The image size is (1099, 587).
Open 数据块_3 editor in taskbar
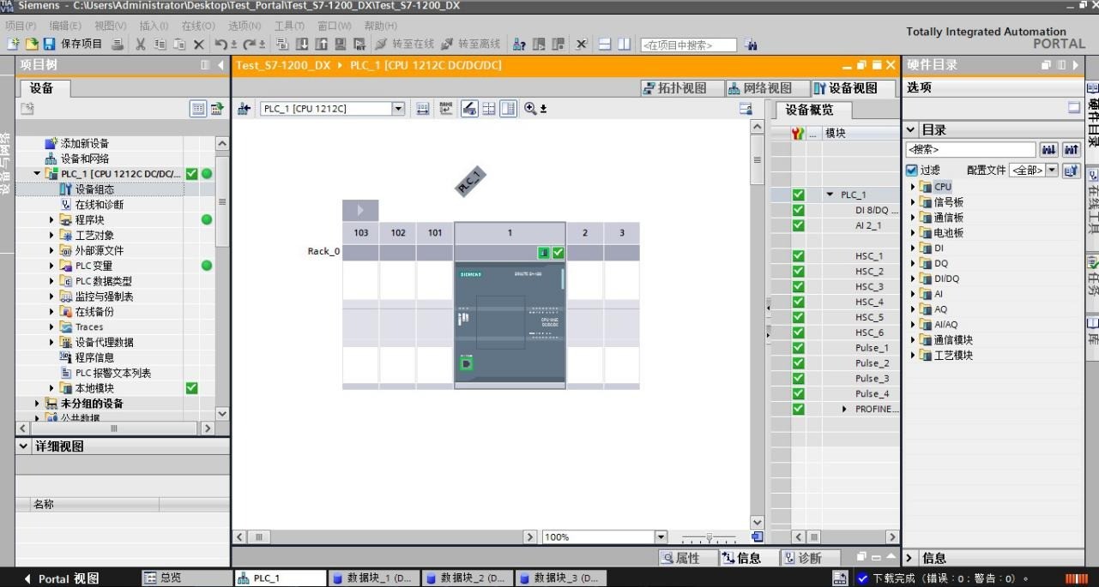[559, 578]
